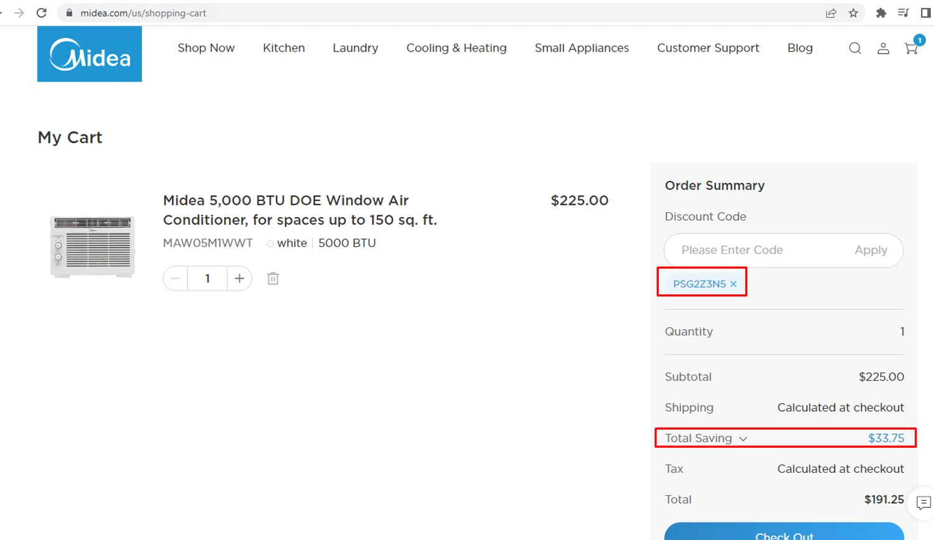Open the live chat icon
Screen dimensions: 934x540
tap(924, 502)
